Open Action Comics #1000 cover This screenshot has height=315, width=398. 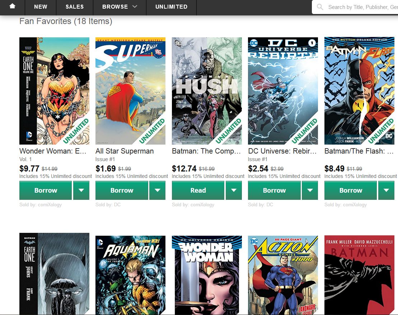click(283, 276)
